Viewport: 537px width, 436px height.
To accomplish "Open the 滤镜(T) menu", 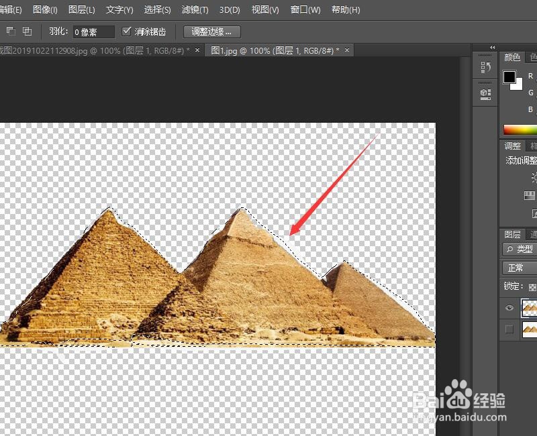I will pos(195,9).
